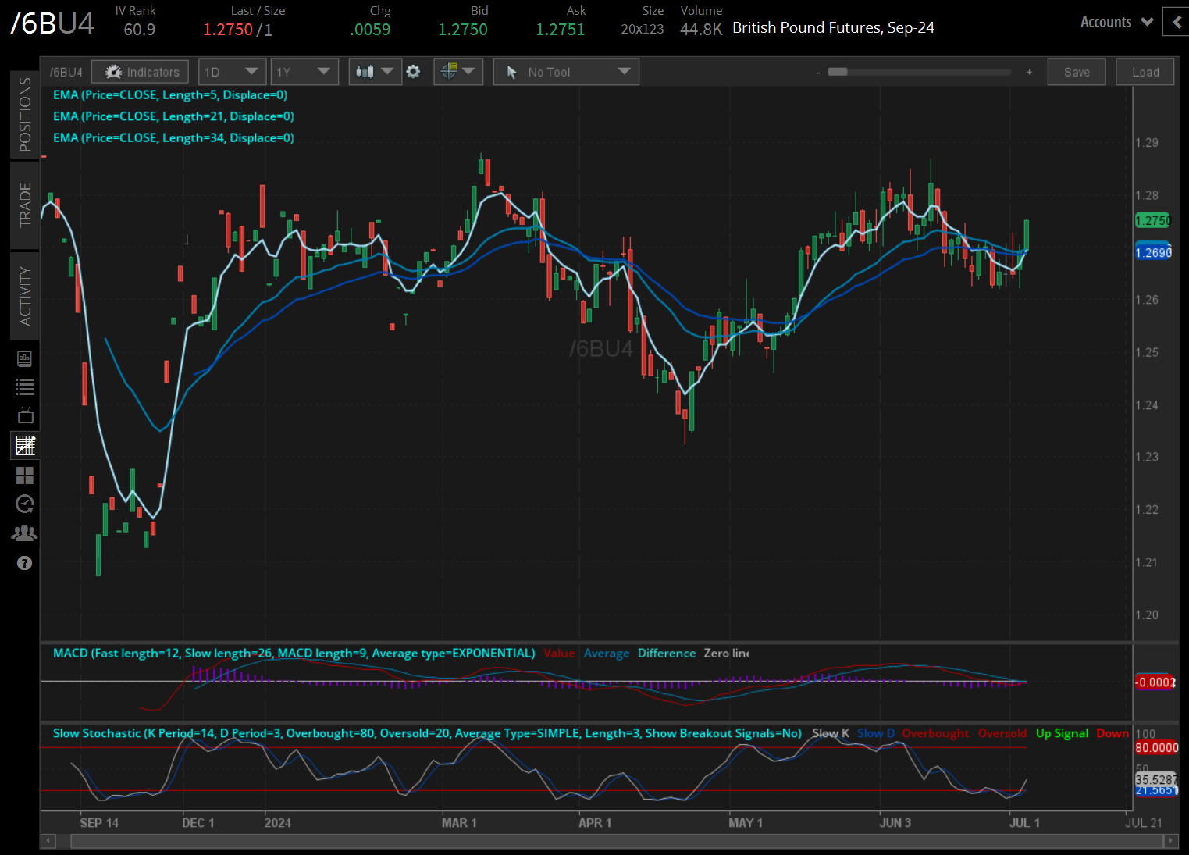Open the 1Y time range dropdown

coord(304,72)
